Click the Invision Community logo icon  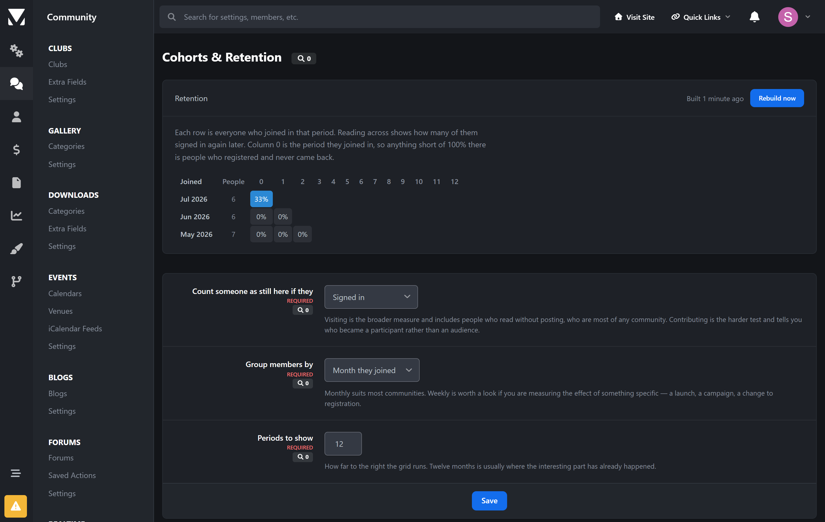(16, 17)
